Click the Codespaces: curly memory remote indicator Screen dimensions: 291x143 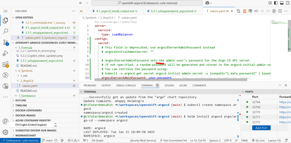pyautogui.click(x=20, y=141)
